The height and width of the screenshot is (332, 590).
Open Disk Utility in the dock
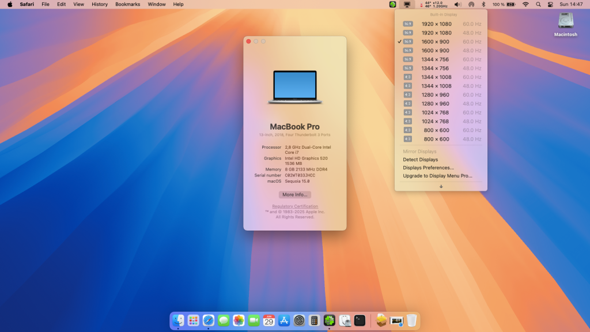pos(345,320)
